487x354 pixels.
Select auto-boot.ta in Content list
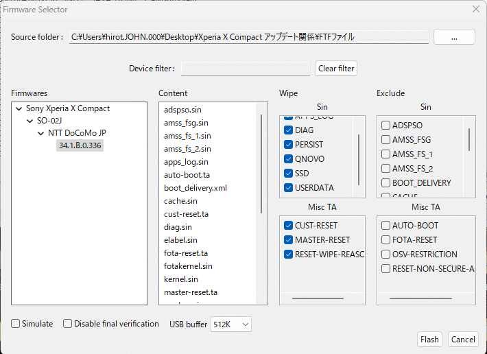coord(187,175)
